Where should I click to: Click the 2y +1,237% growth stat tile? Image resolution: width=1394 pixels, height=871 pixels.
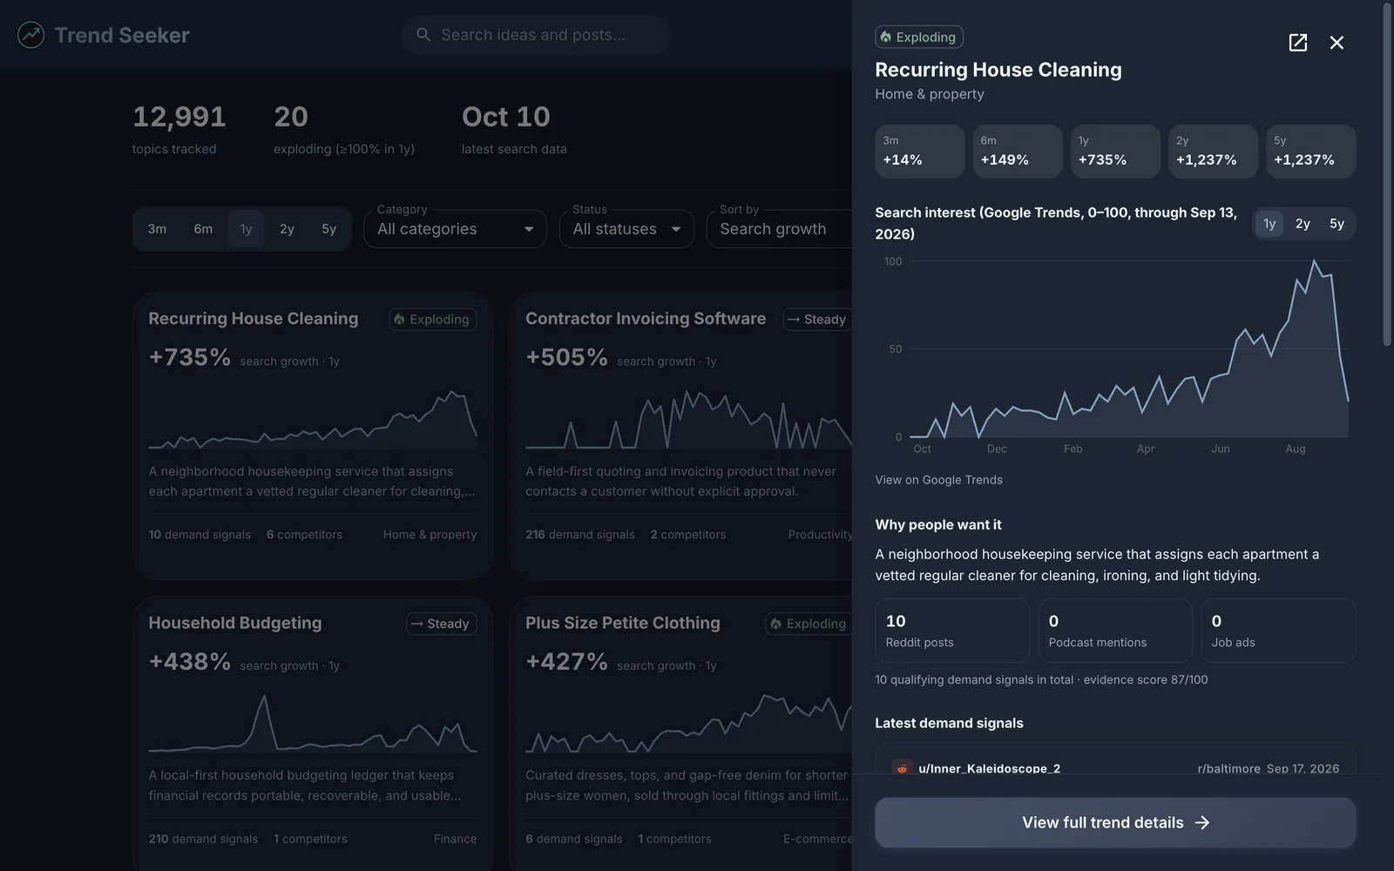coord(1213,152)
